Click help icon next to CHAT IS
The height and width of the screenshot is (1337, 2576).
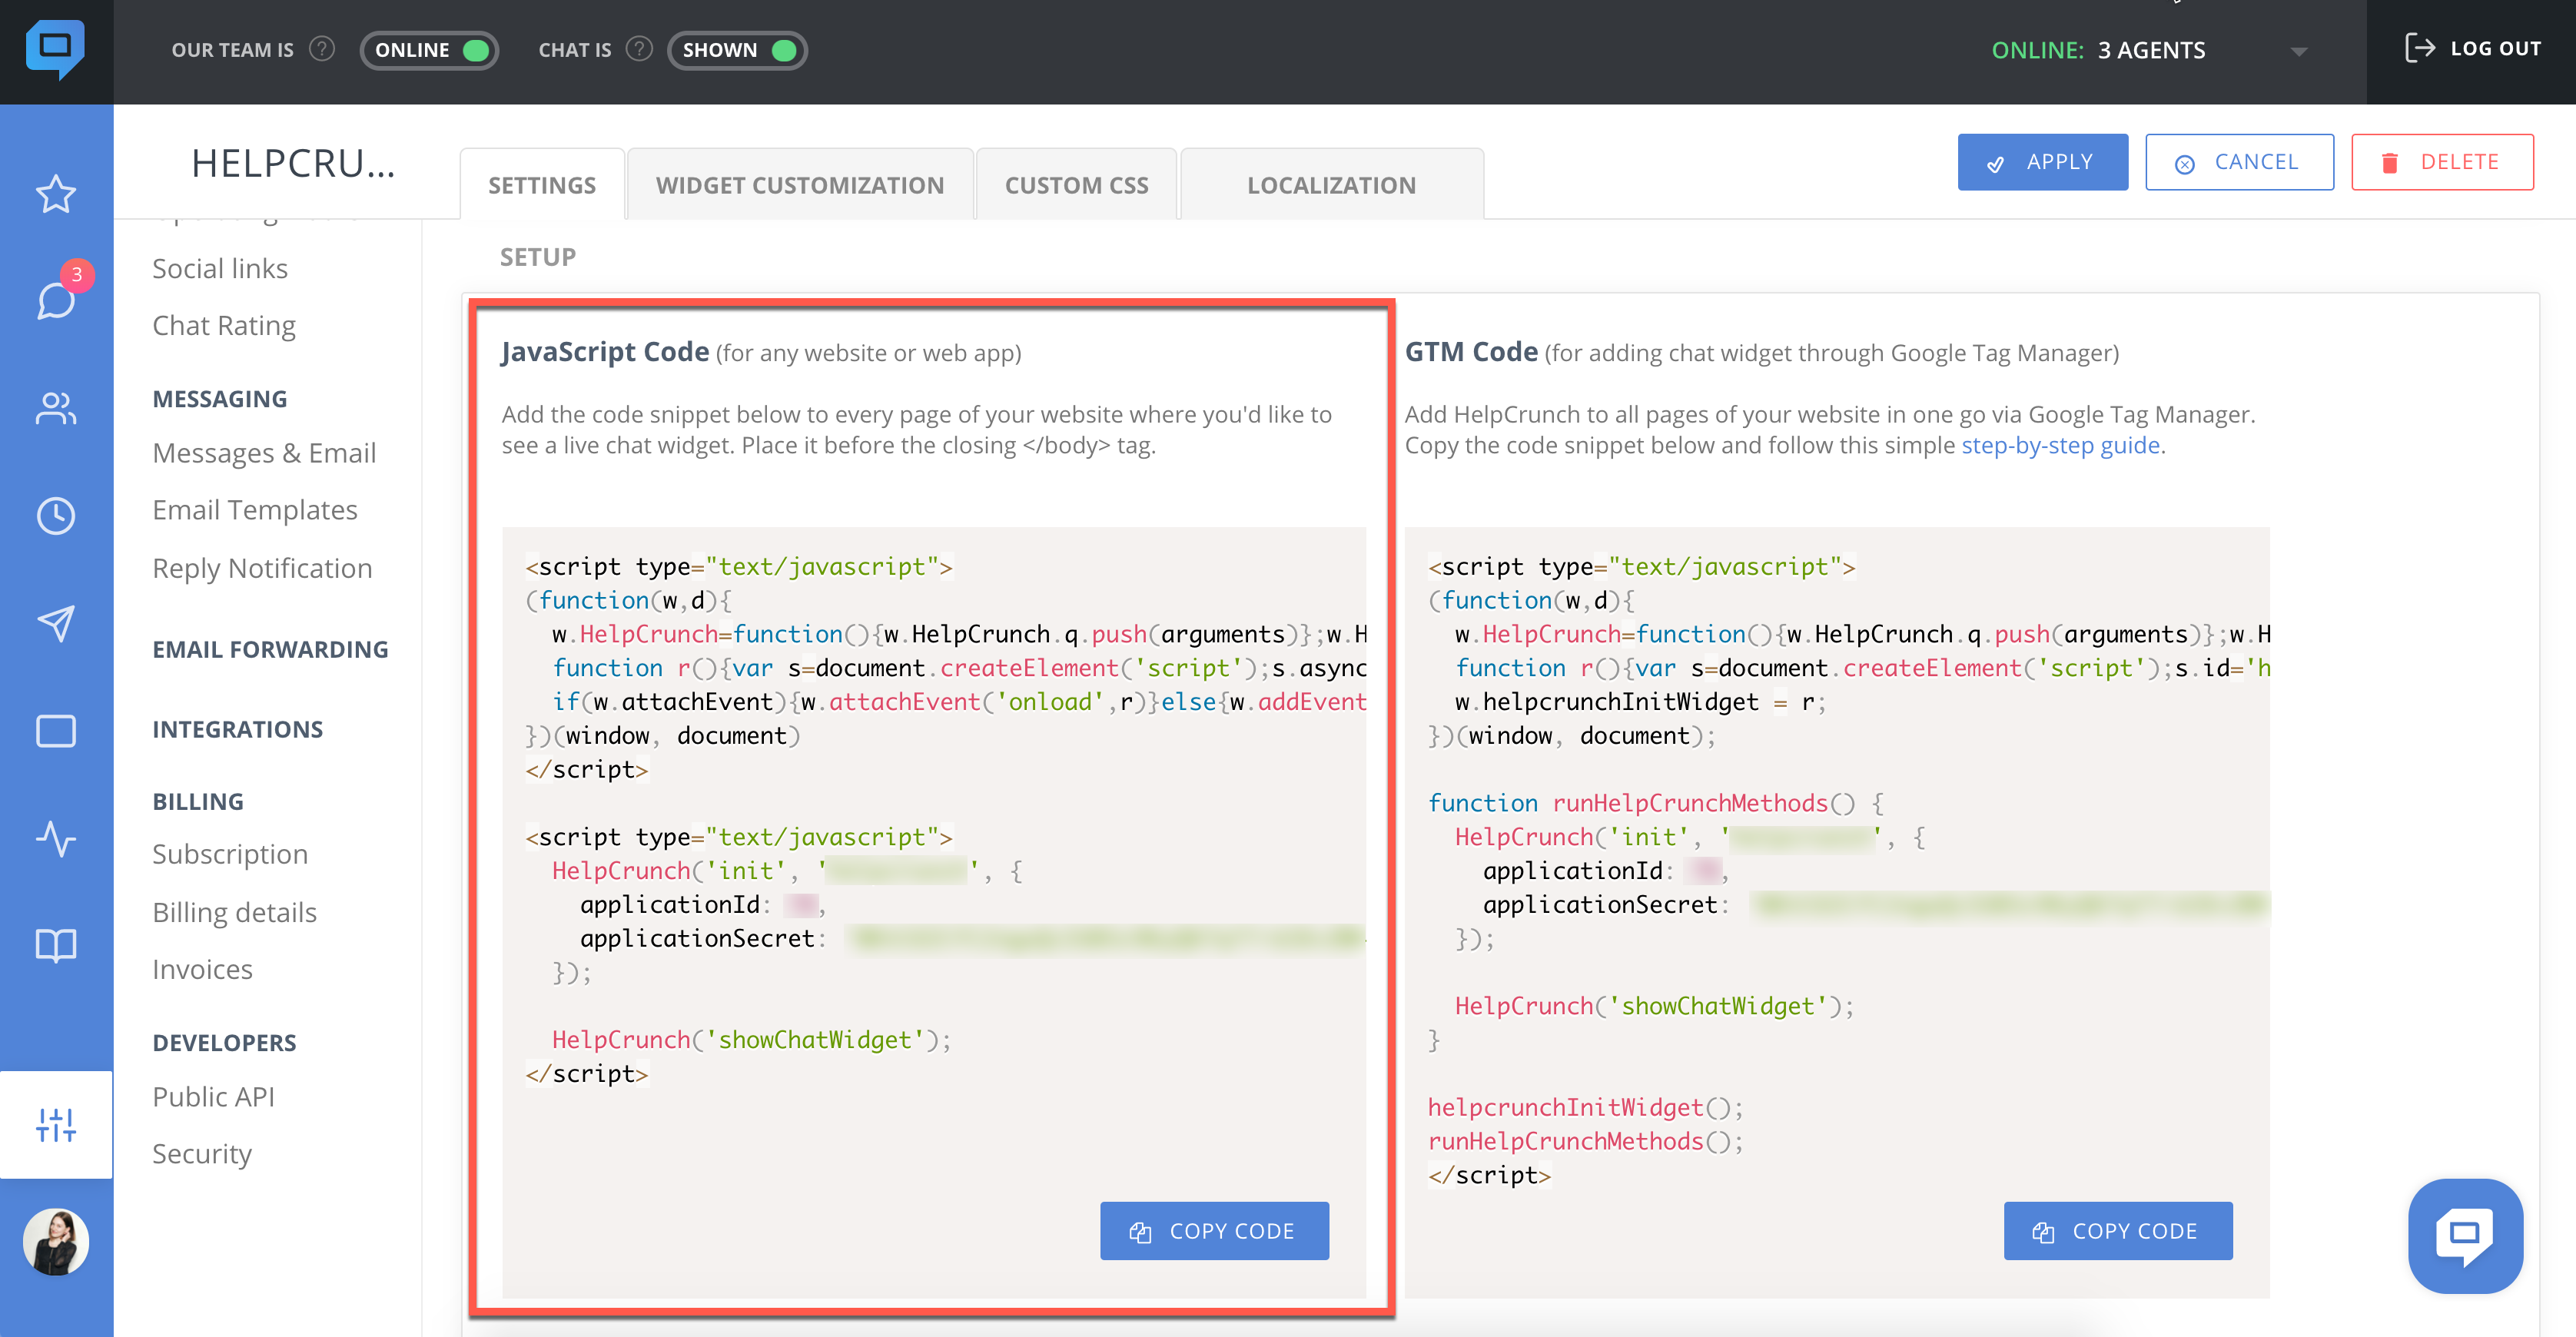639,49
